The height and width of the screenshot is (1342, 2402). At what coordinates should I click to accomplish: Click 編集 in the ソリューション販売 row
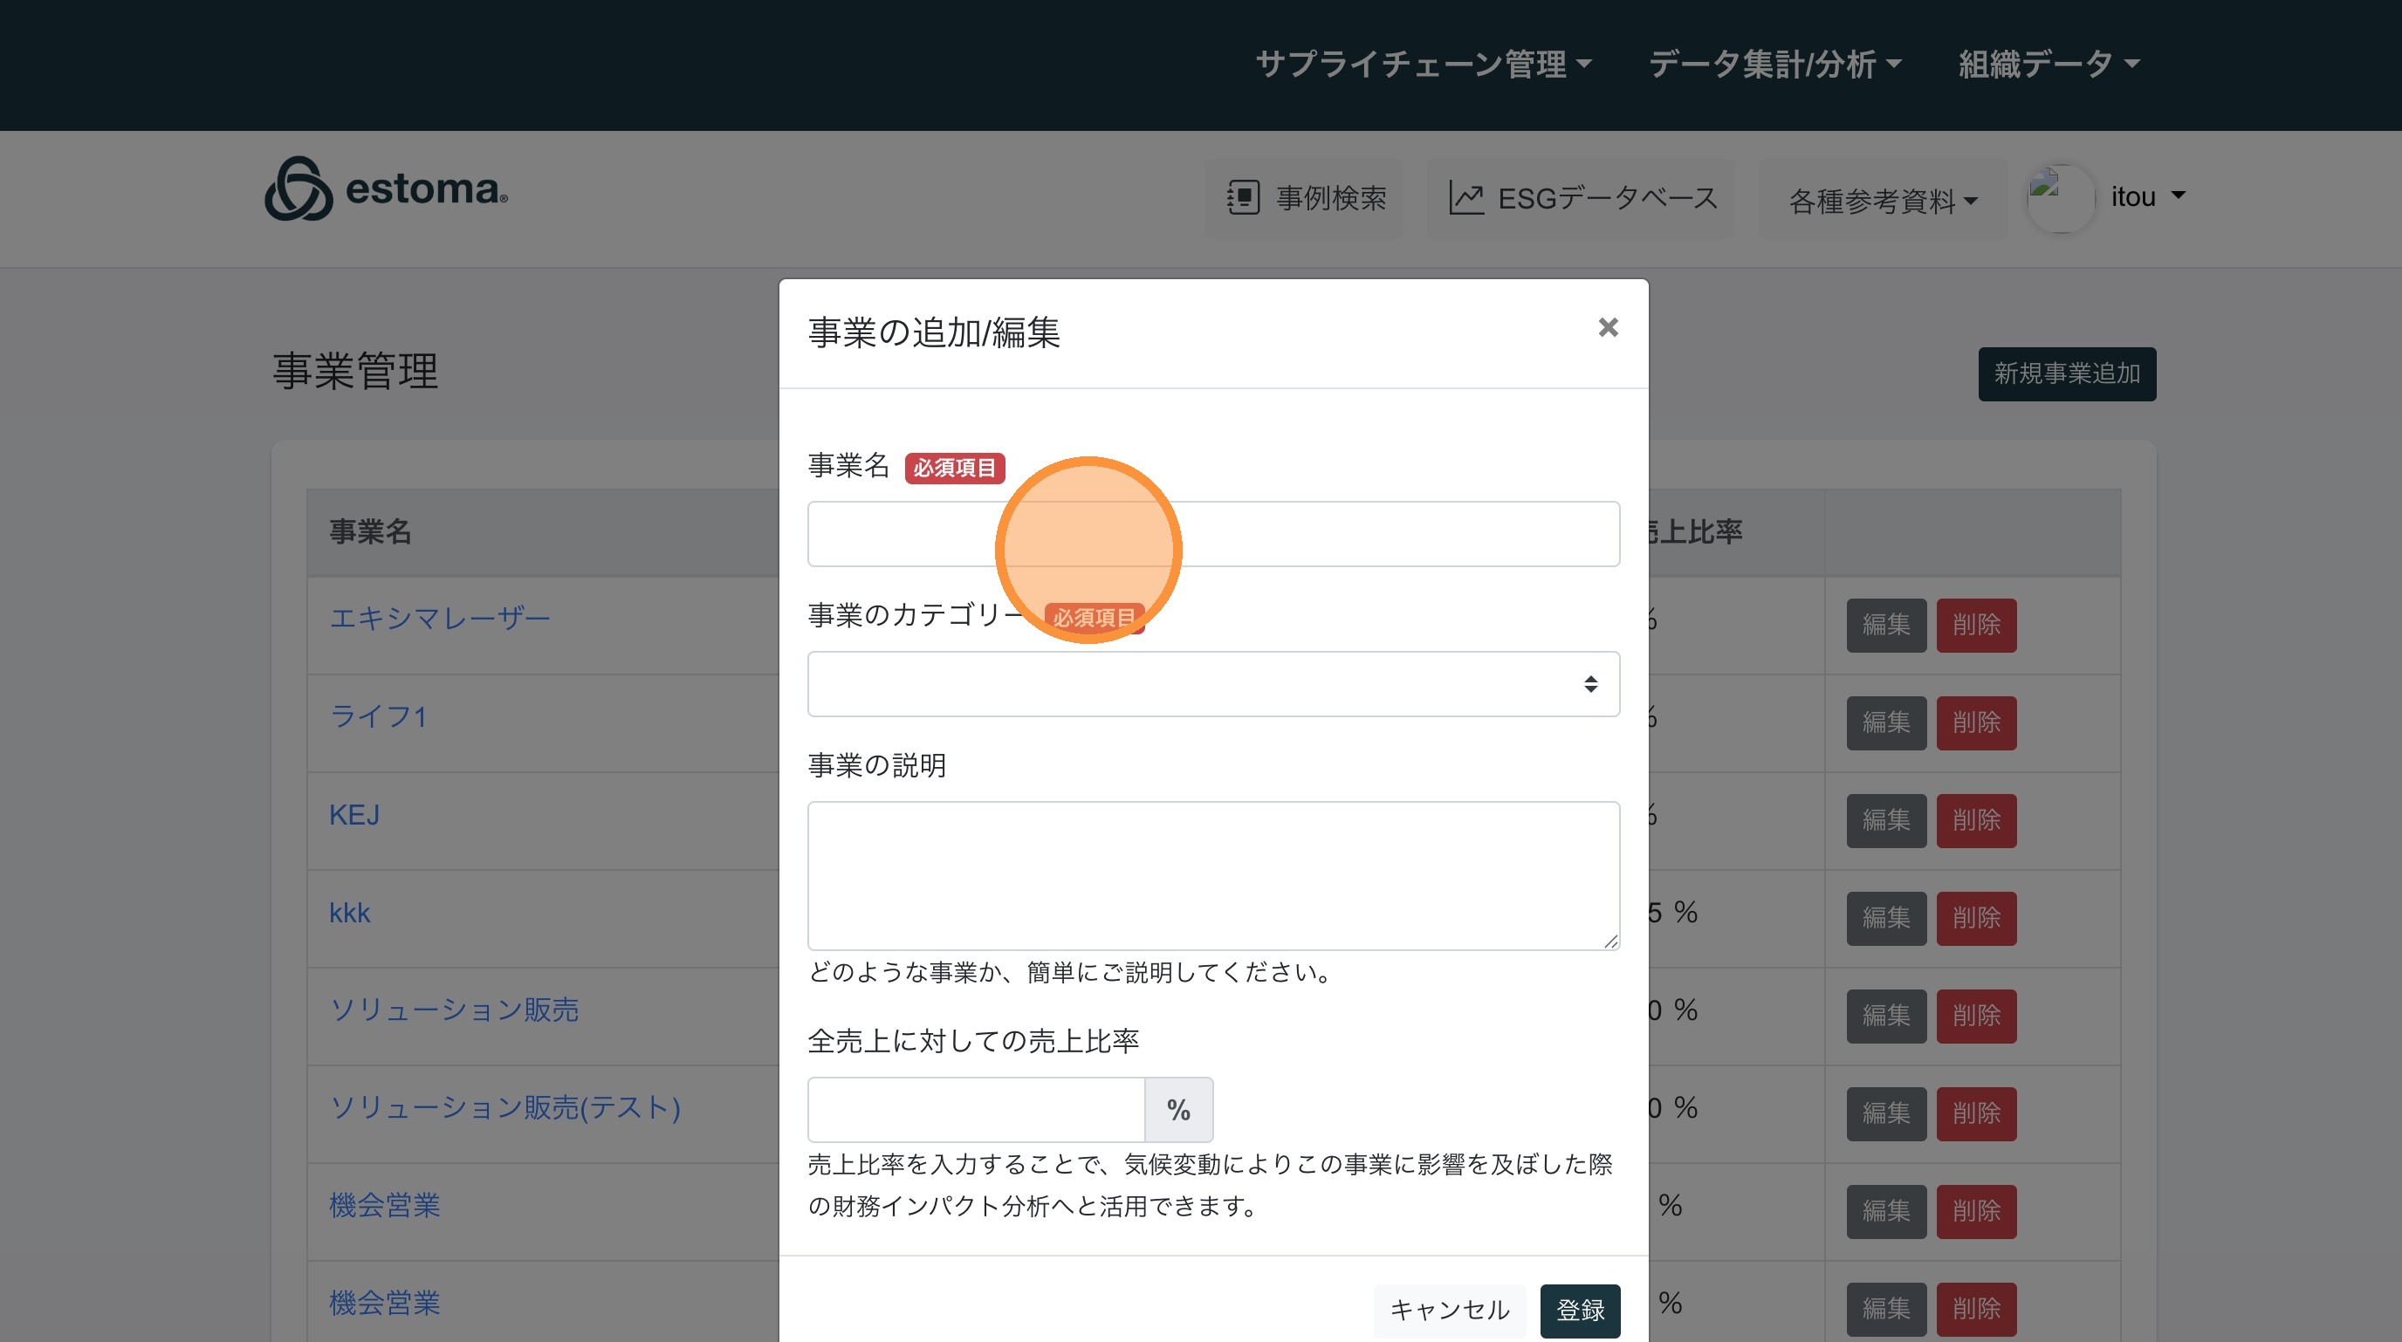click(1886, 1016)
